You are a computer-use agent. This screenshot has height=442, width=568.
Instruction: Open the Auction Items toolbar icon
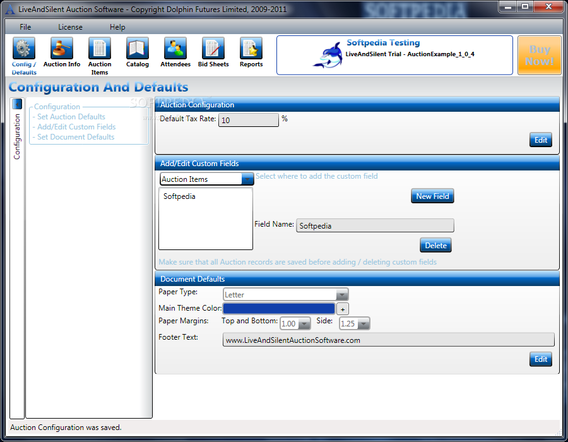100,48
